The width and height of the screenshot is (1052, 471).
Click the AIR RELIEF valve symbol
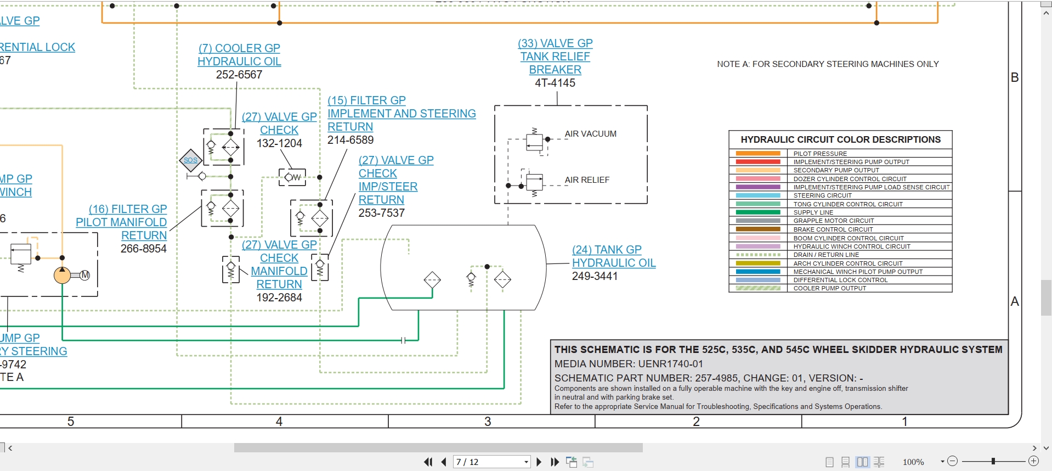coord(534,182)
